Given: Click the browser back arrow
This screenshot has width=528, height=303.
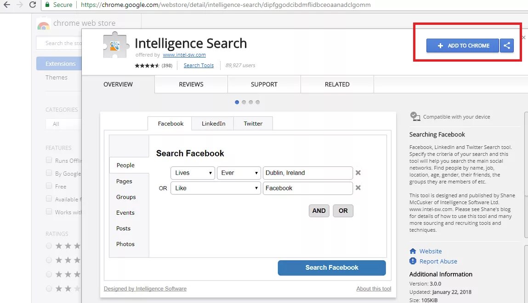Looking at the screenshot, I should [x=6, y=5].
